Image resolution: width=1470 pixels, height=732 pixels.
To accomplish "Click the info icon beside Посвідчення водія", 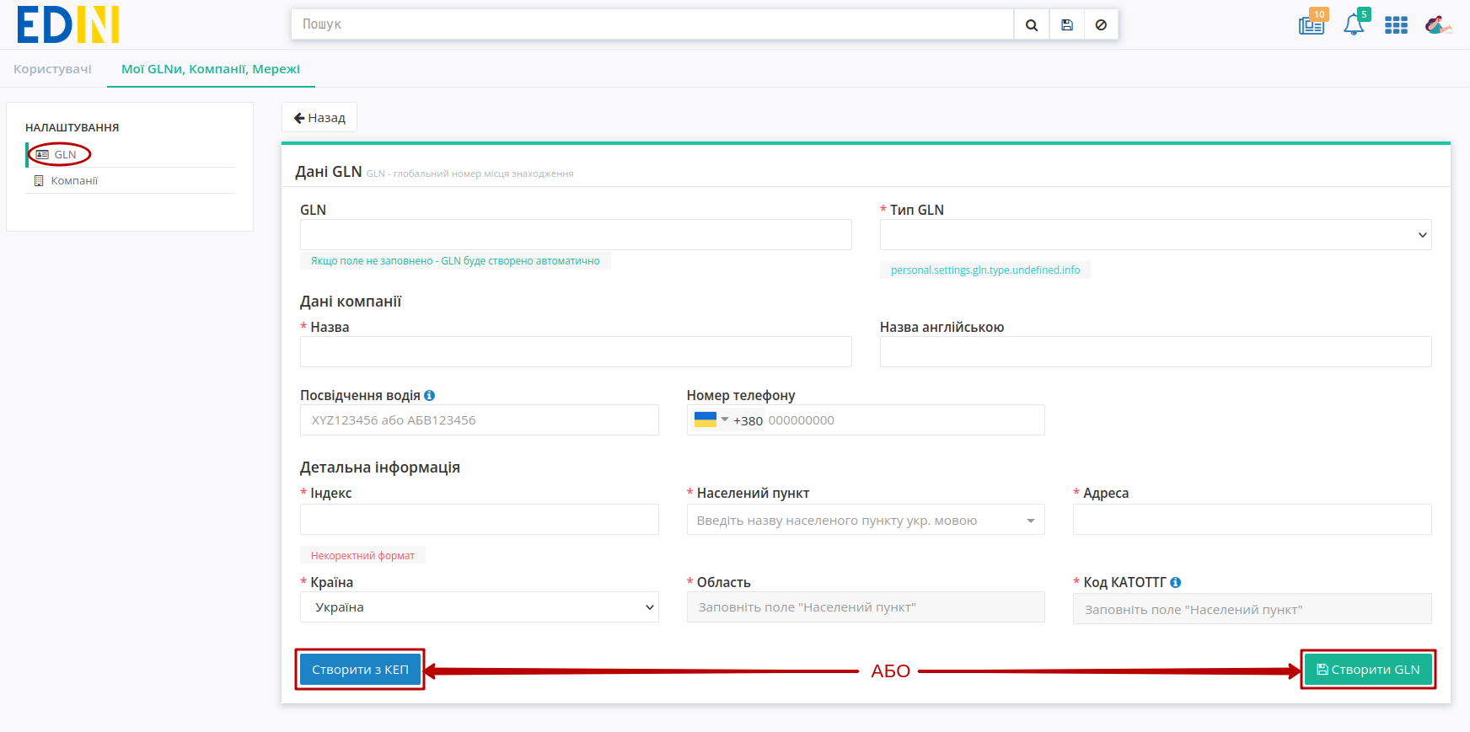I will point(429,395).
